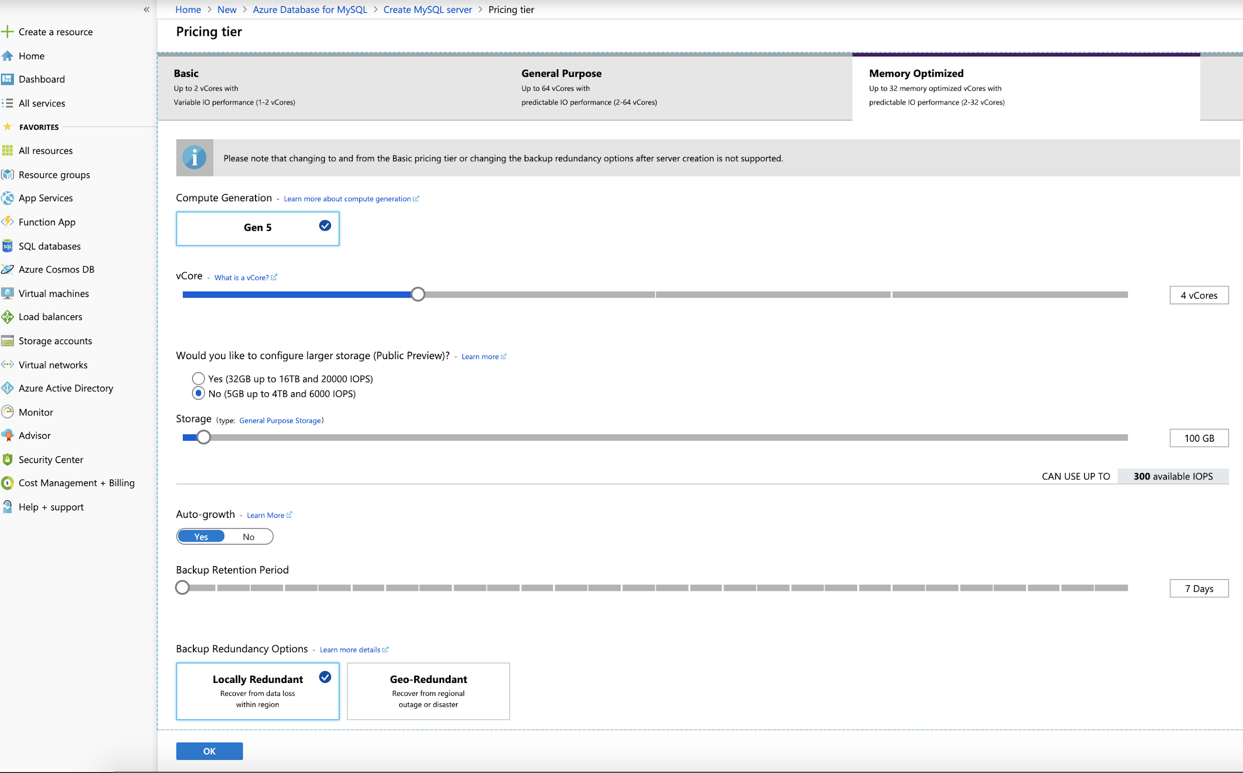Viewport: 1243px width, 773px height.
Task: Click Learn more link for larger storage
Action: (x=484, y=357)
